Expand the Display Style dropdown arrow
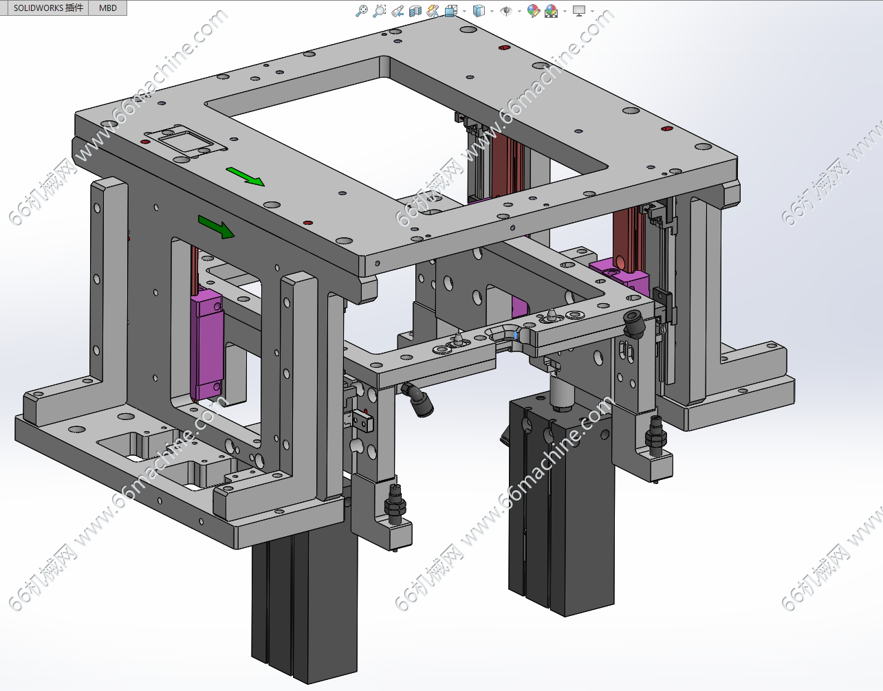Screen dimensions: 883x691 (492, 11)
